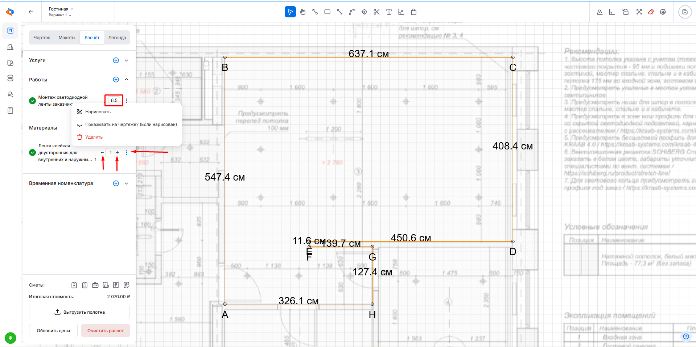The width and height of the screenshot is (696, 347).
Task: Open the briefcase estimate icon
Action: point(95,285)
